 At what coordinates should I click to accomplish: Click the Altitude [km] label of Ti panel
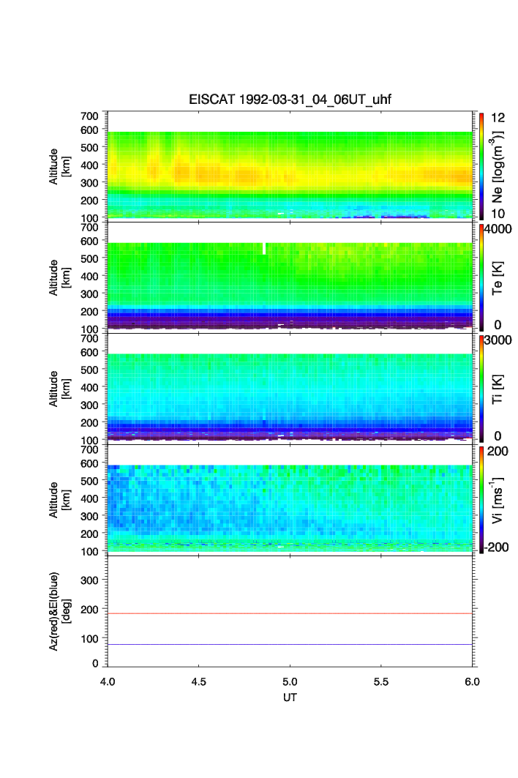pyautogui.click(x=59, y=389)
